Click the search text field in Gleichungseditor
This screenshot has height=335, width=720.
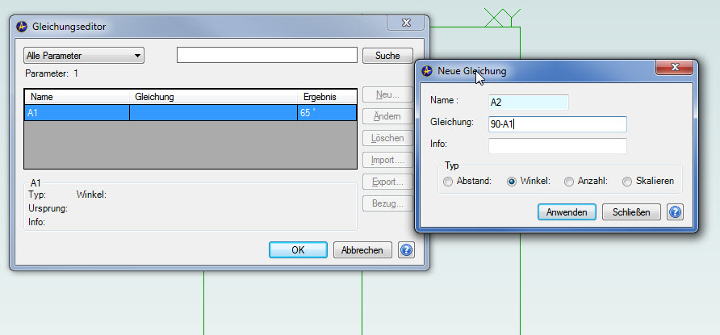tap(267, 55)
